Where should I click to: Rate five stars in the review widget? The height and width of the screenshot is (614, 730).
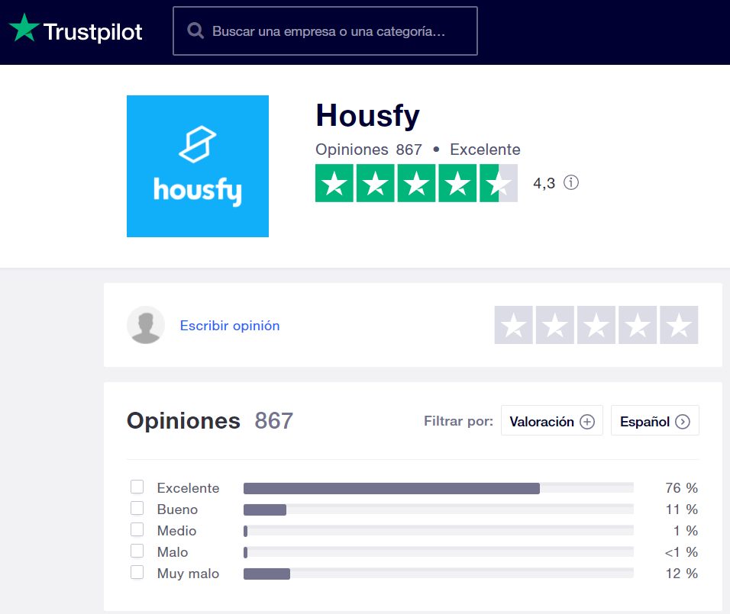coord(680,325)
